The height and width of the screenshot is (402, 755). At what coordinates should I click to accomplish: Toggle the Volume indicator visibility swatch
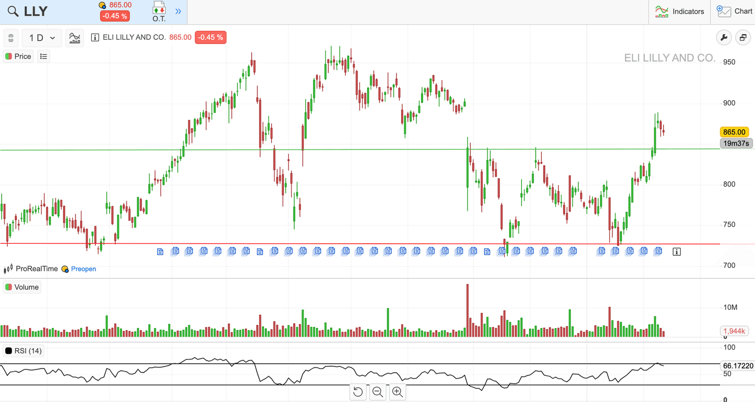pos(7,287)
